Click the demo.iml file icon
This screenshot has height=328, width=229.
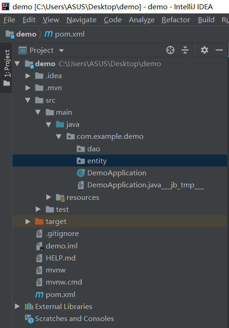pos(39,246)
